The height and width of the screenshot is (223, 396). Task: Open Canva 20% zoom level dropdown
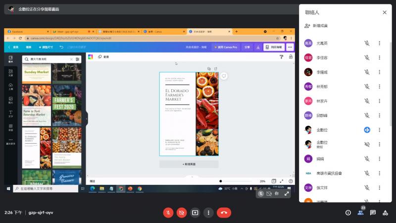click(263, 181)
